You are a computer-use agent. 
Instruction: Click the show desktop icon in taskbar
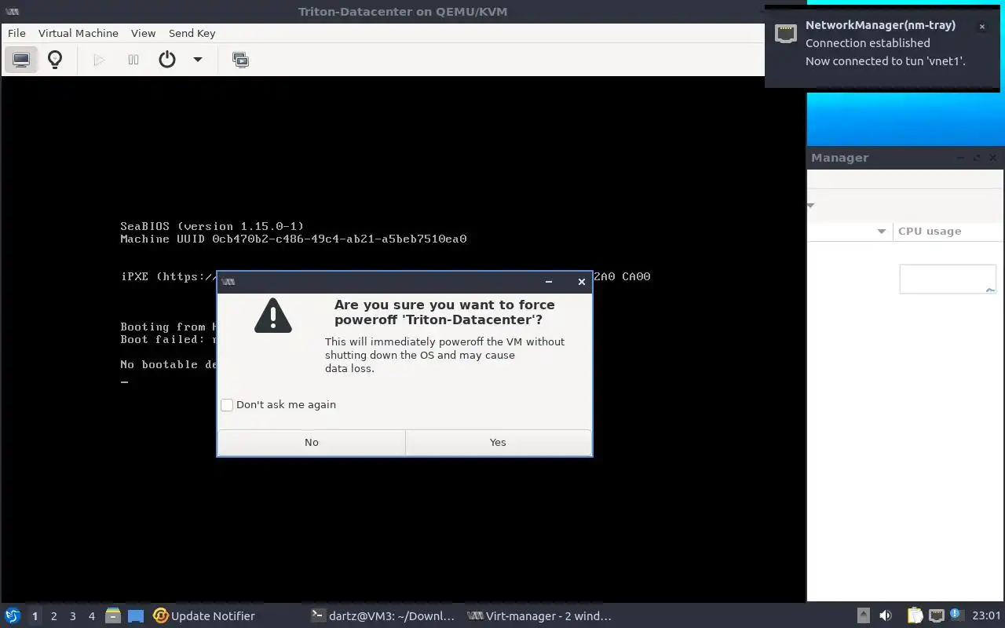click(x=136, y=616)
